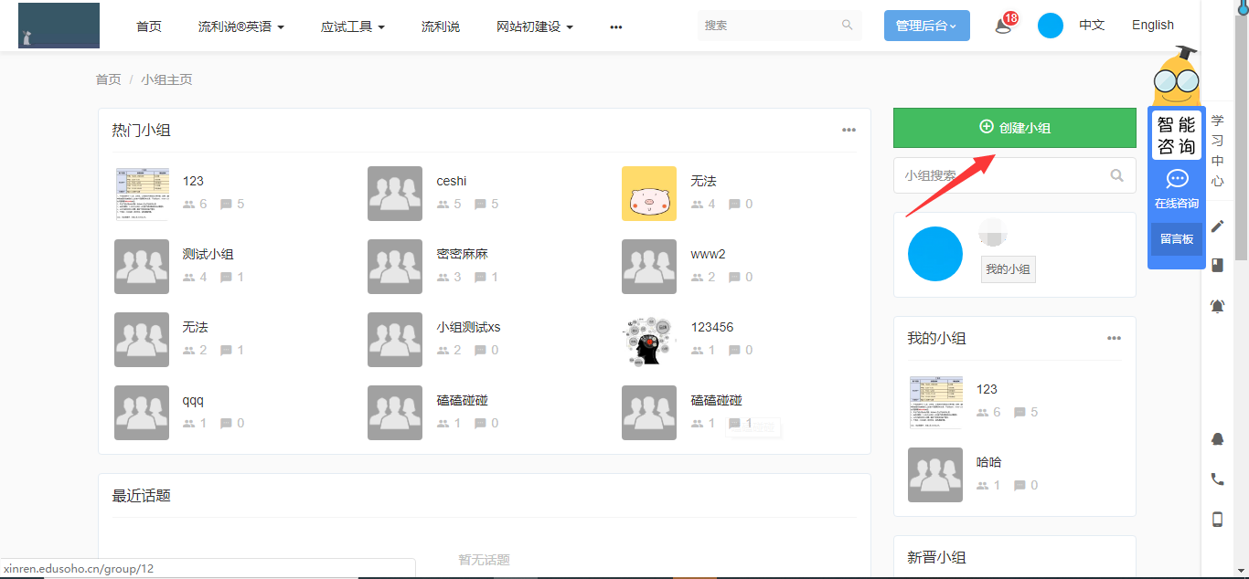Viewport: 1249px width, 579px height.
Task: Click the magnifier icon in top search box
Action: [x=847, y=26]
